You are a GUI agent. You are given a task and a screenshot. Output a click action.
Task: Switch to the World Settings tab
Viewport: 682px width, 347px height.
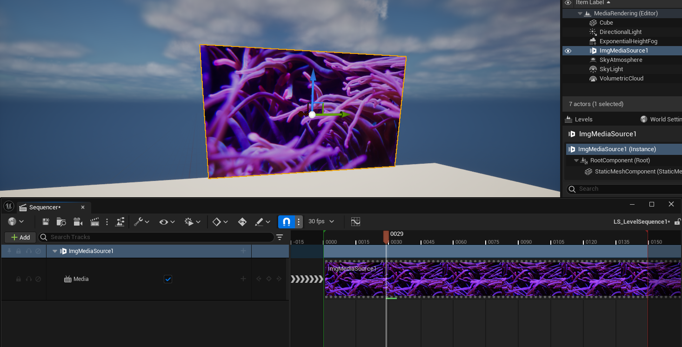pos(661,120)
